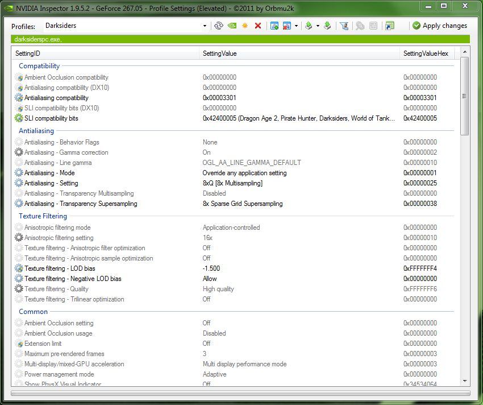Click icon beside Extension limit
Image resolution: width=483 pixels, height=405 pixels.
click(19, 344)
